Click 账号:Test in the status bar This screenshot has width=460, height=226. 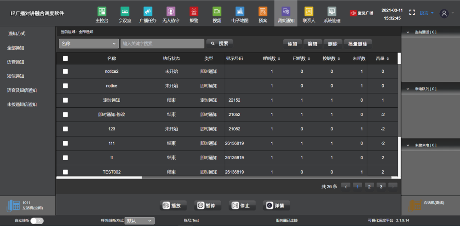191,220
